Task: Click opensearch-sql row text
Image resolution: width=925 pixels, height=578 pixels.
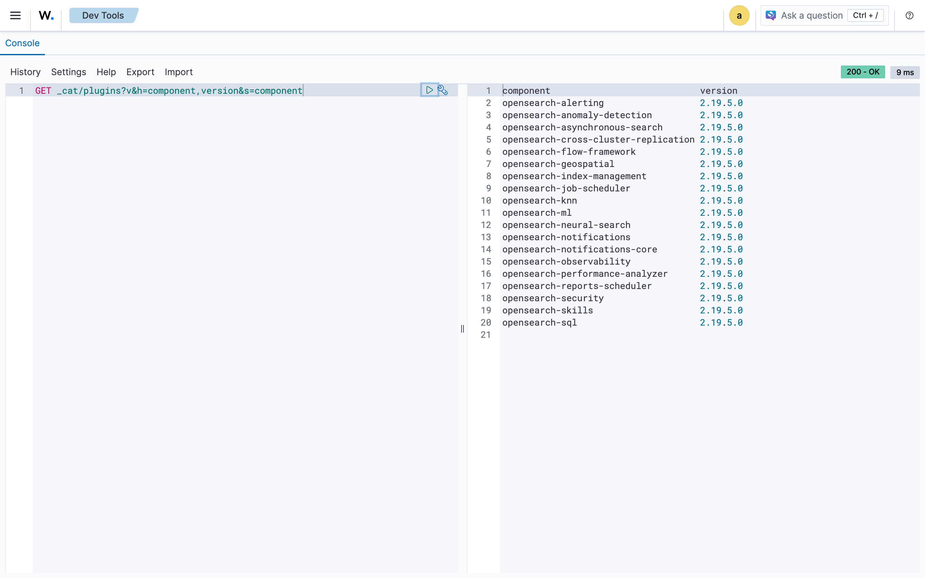Action: coord(539,323)
